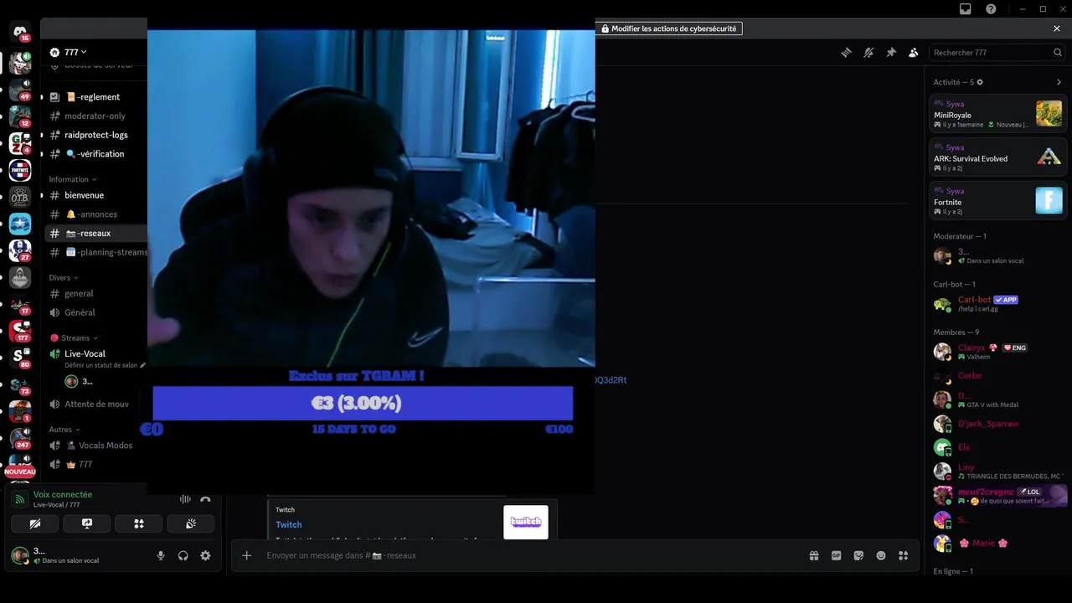Open the sticker picker

coord(858,555)
